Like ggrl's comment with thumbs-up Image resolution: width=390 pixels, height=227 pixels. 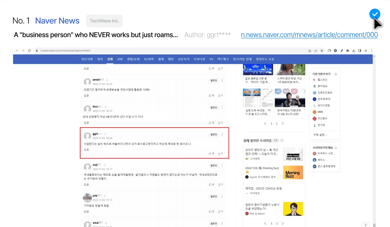coord(211,153)
